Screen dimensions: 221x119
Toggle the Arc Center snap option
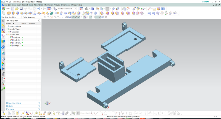91,17
